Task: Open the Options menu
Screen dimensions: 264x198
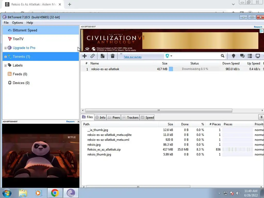Action: pos(18,23)
